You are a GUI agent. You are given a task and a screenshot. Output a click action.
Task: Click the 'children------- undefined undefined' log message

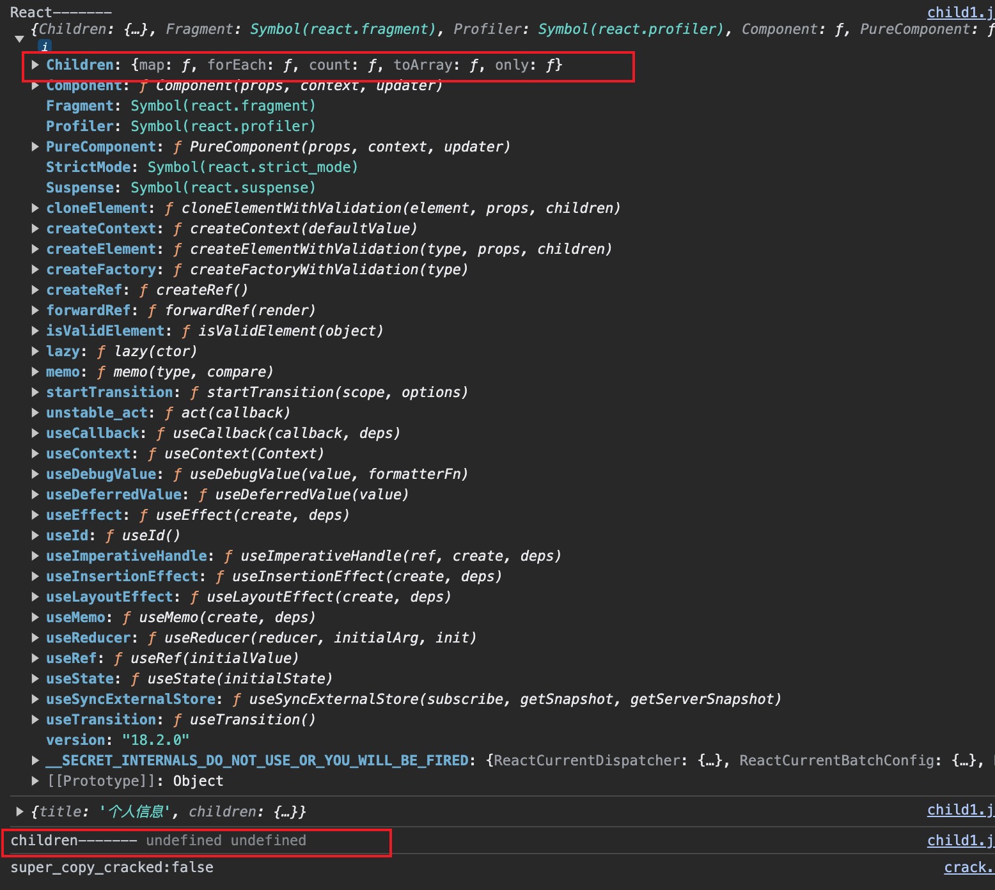pos(158,841)
